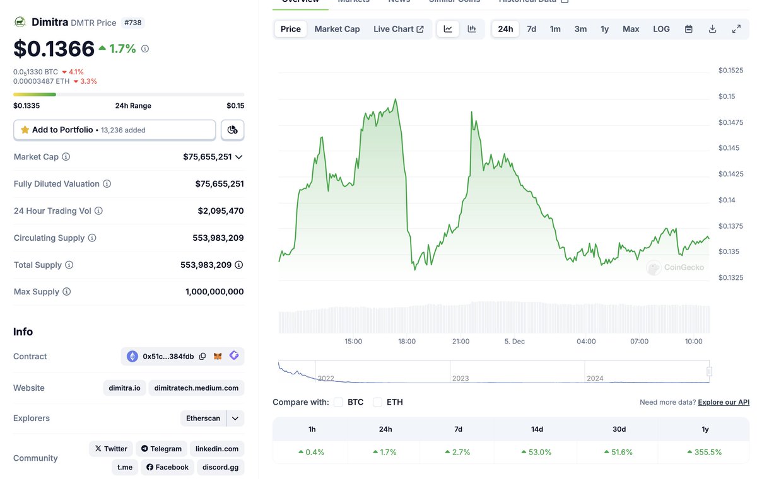This screenshot has height=479, width=757.
Task: Click the rank #738 badge
Action: (133, 23)
